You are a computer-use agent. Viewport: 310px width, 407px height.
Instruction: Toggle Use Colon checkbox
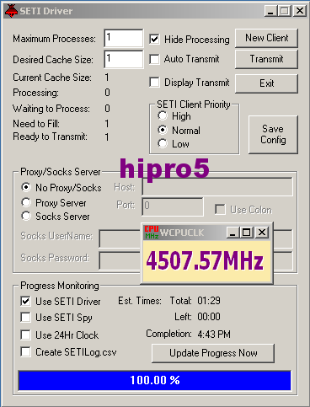[x=220, y=210]
